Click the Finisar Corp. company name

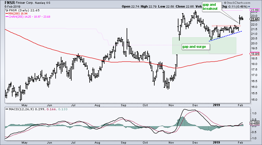pos(25,3)
